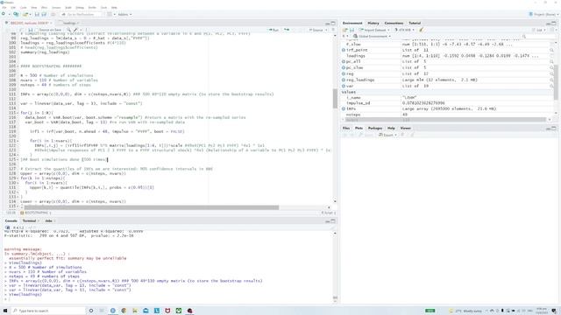Open the Environment List view dropdown
The image size is (561, 315).
(x=539, y=30)
